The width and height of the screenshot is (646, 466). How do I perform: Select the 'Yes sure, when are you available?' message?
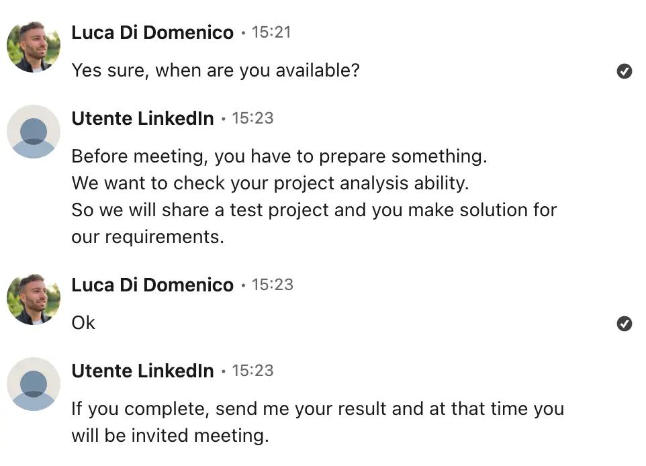coord(216,71)
